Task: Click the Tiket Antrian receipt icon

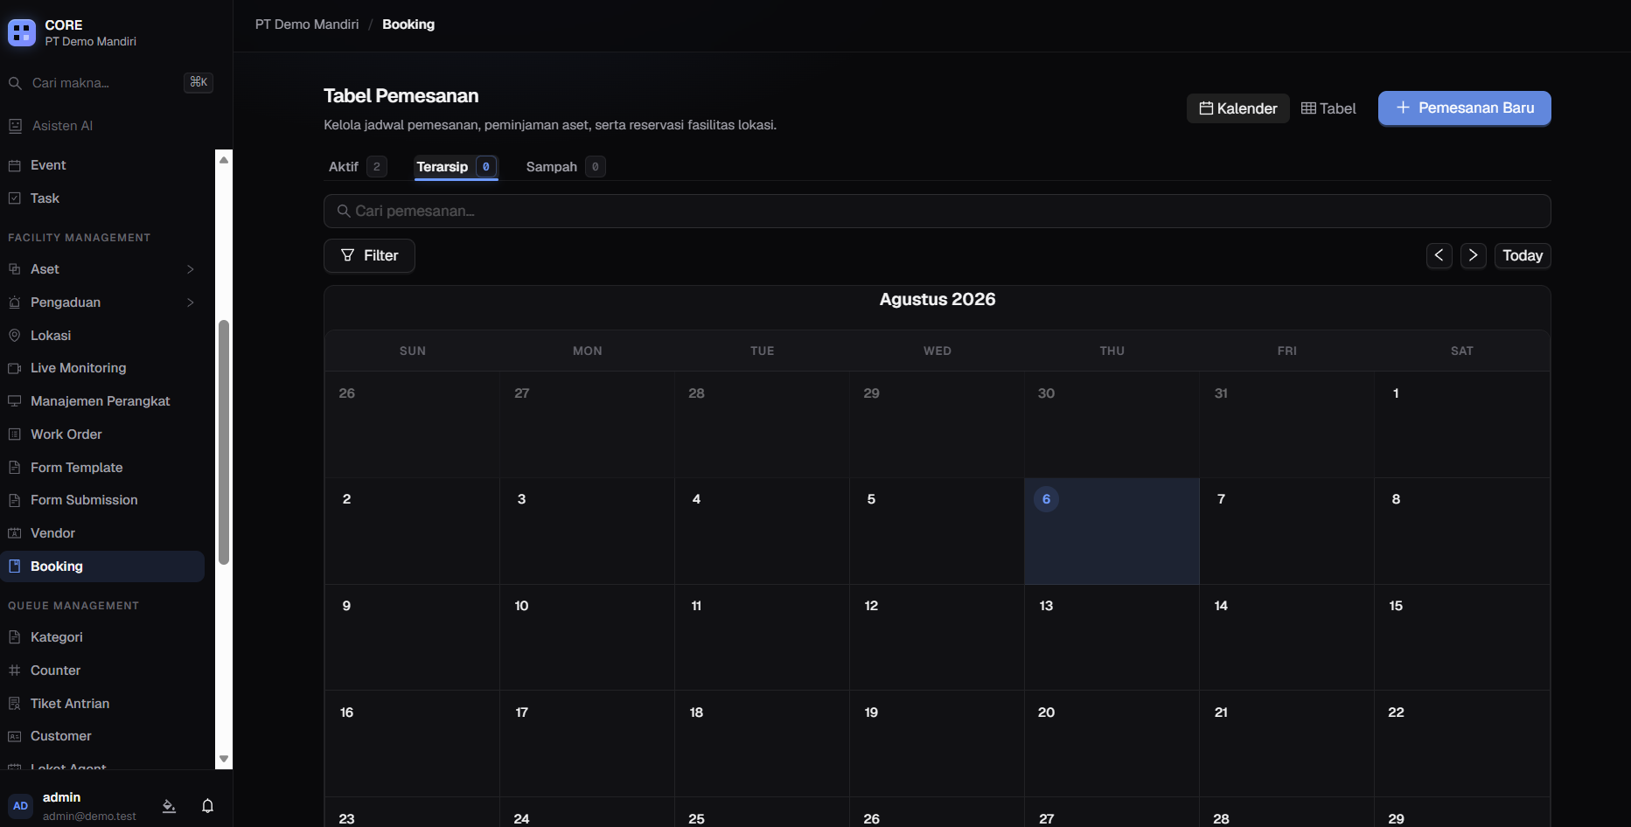Action: point(15,704)
